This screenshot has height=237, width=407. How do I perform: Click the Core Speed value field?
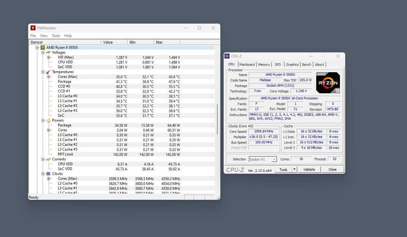[x=264, y=132]
